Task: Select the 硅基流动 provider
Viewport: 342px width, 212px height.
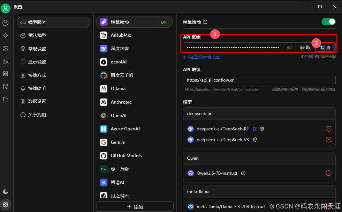Action: [x=134, y=22]
